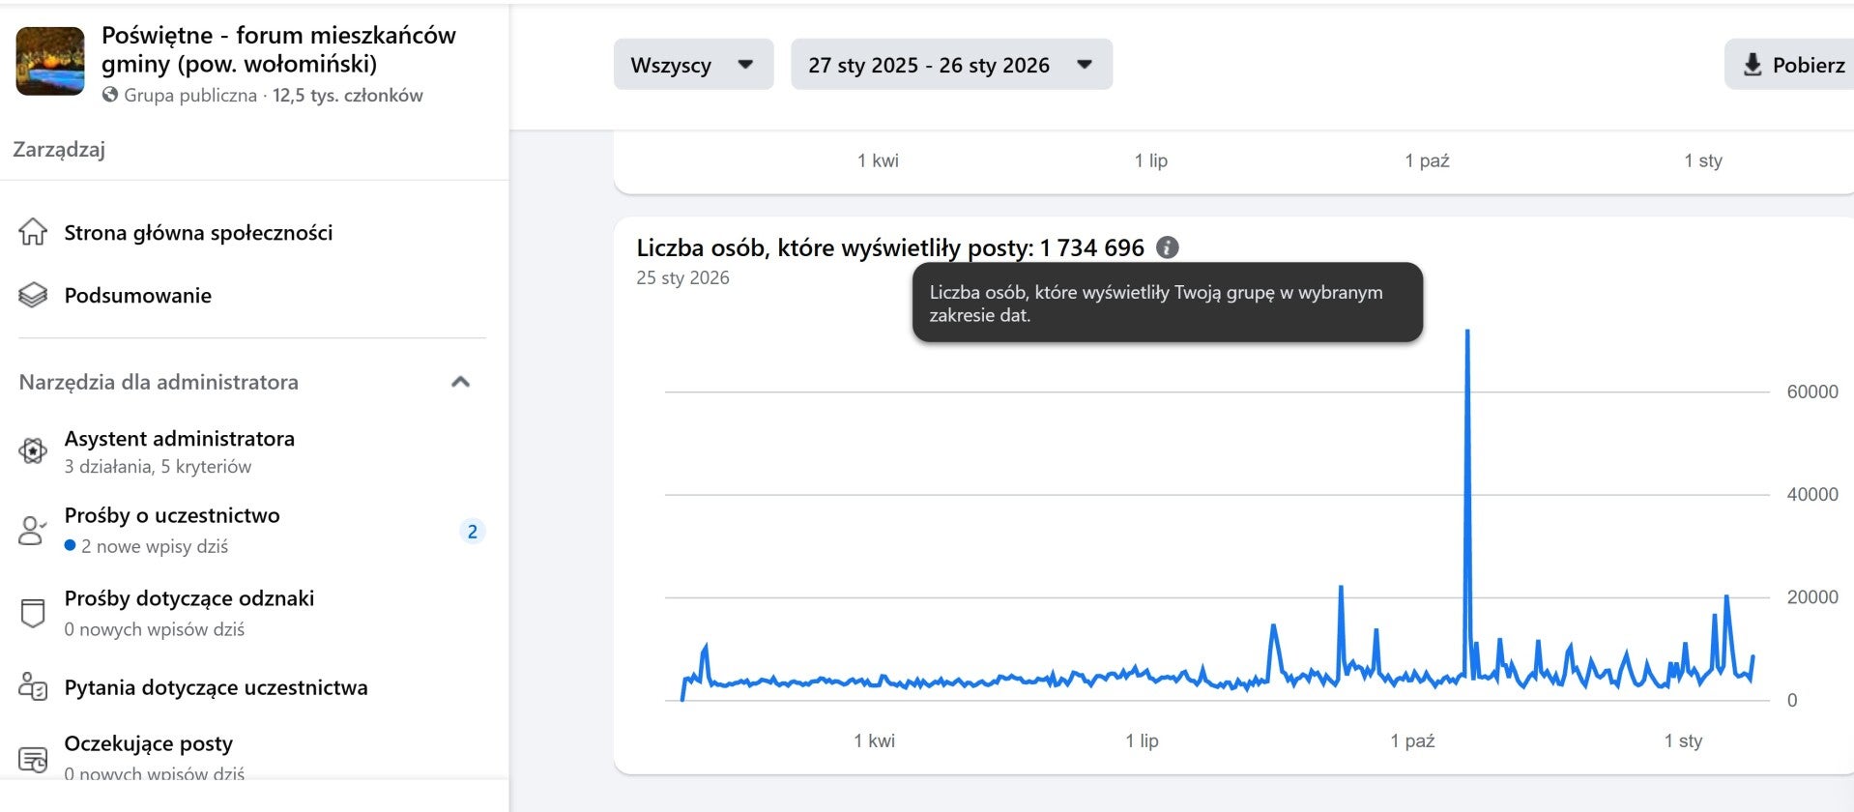Click the Pytania dotyczące uczestnictwa icon
The image size is (1854, 812).
(33, 687)
